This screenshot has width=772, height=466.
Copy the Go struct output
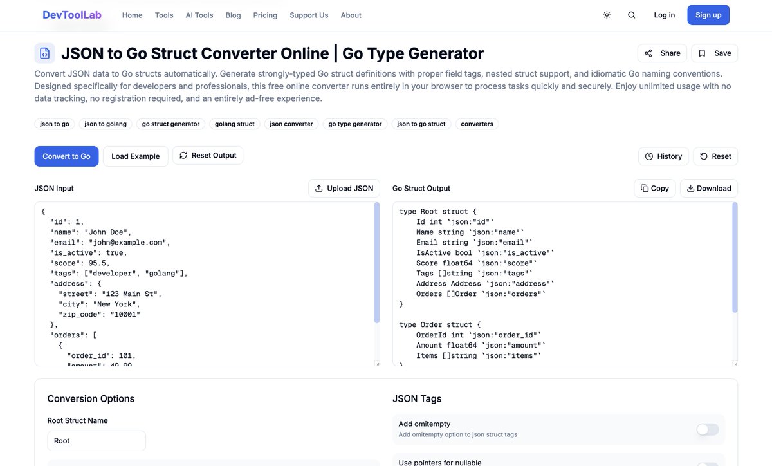point(655,188)
